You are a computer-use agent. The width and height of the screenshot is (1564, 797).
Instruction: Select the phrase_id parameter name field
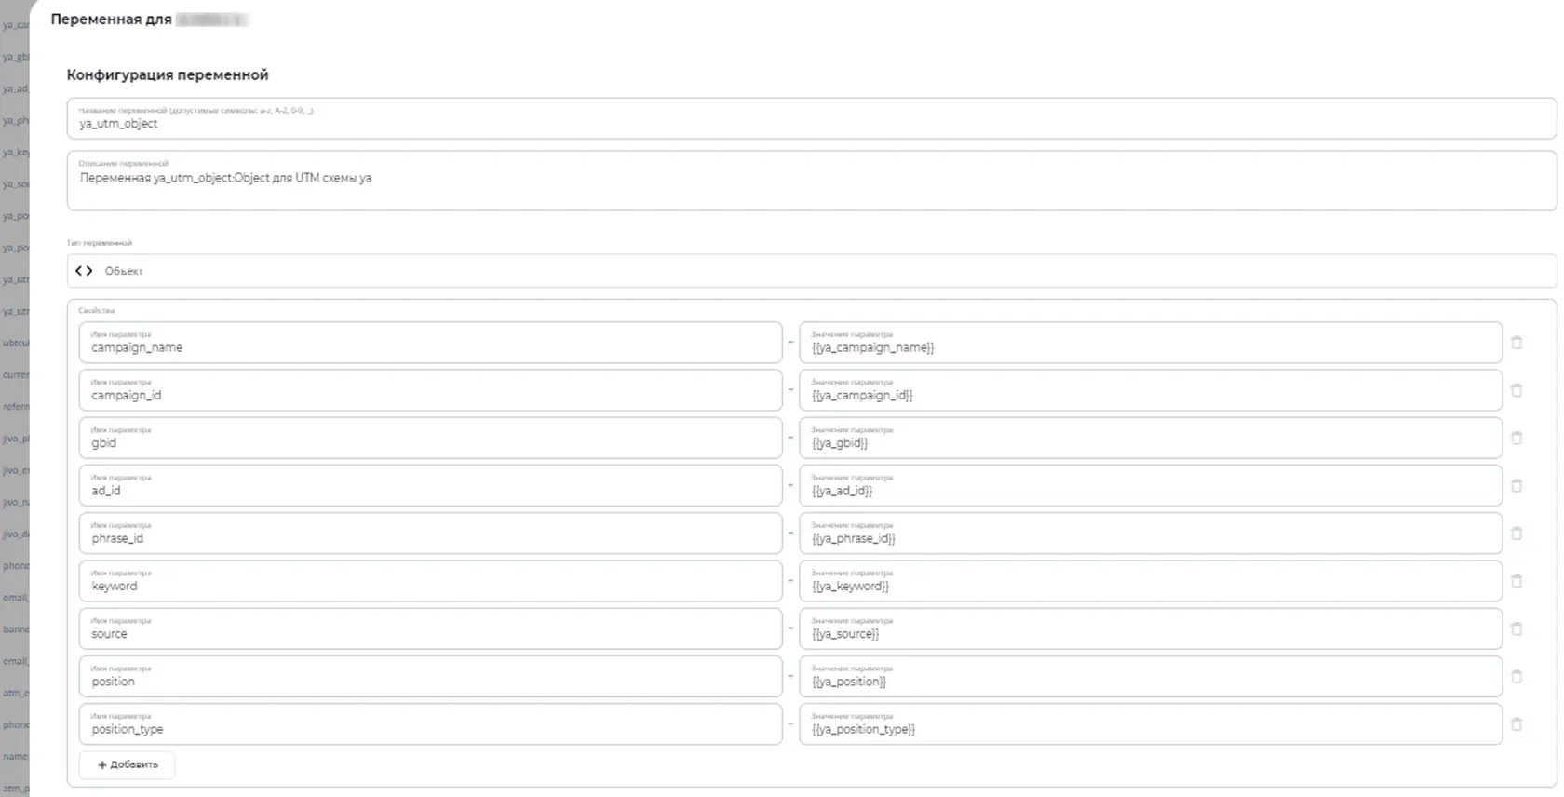pyautogui.click(x=430, y=534)
